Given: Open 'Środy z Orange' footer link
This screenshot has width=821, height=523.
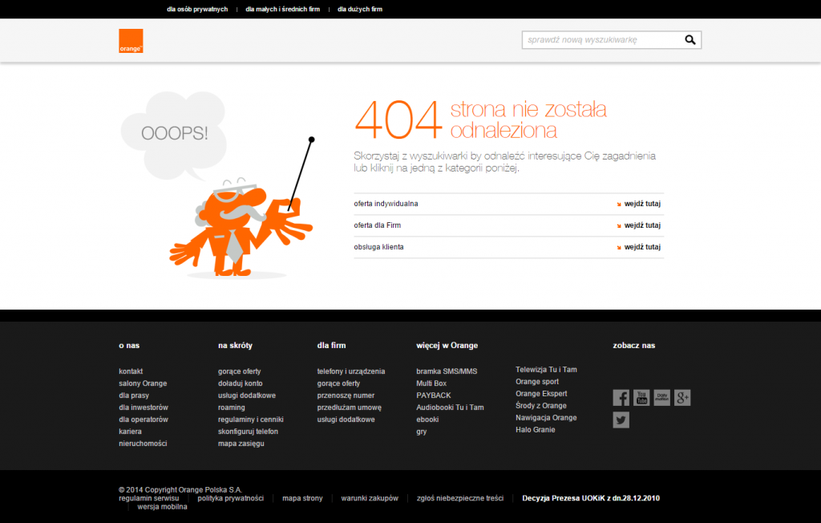Looking at the screenshot, I should click(x=541, y=406).
